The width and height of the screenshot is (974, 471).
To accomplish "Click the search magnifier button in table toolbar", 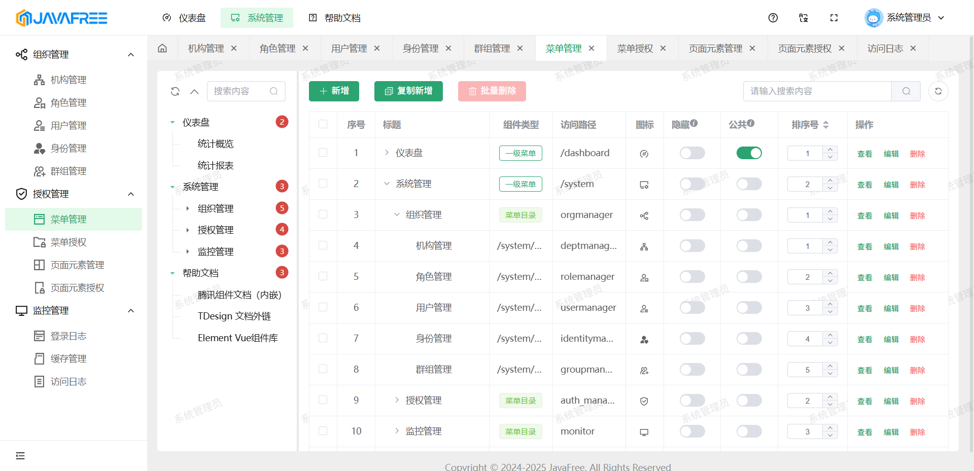I will (x=906, y=91).
